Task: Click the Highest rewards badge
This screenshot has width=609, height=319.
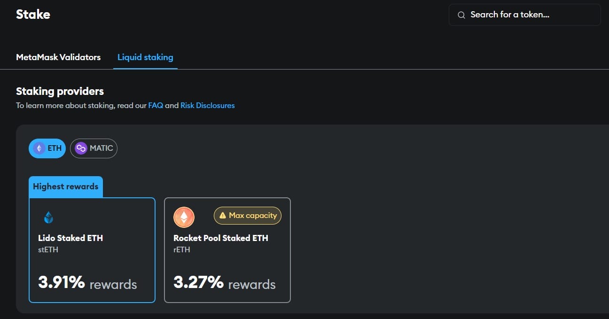Action: click(65, 187)
